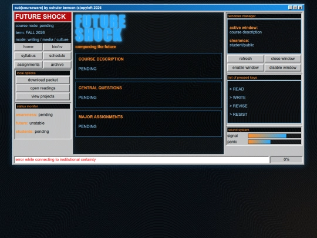Viewport: 317px width, 238px height.
Task: Select the CENTRAL QUESTIONS heading
Action: tap(100, 88)
